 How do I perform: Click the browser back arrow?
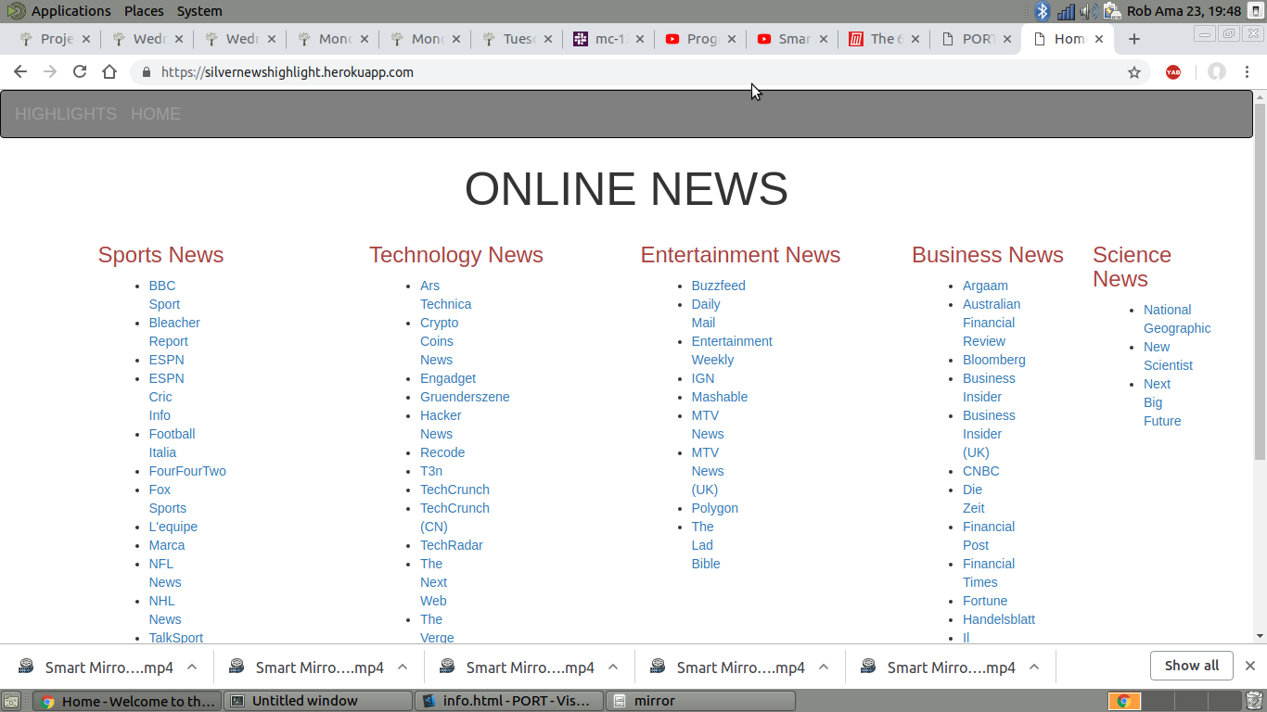(x=20, y=72)
